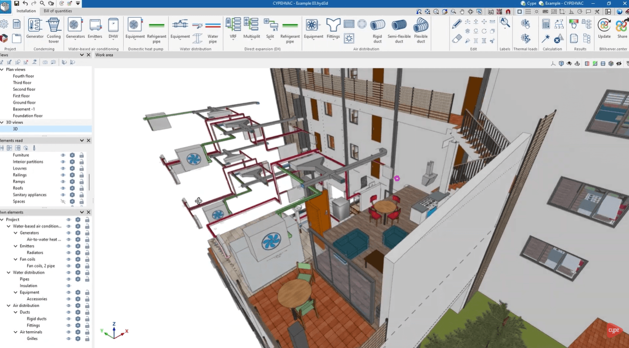Viewport: 629px width, 348px height.
Task: Choose the Emitters tool
Action: point(95,28)
